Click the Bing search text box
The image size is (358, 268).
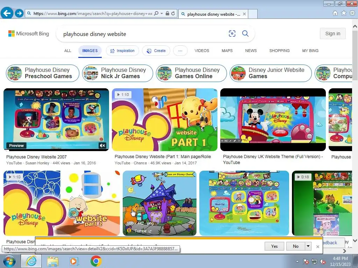(x=144, y=34)
